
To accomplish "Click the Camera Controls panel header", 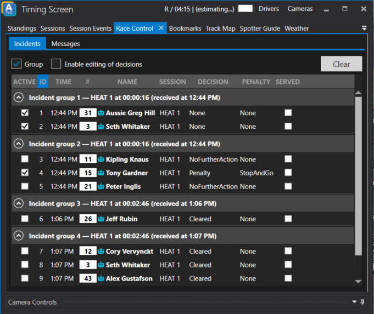I will pyautogui.click(x=187, y=302).
